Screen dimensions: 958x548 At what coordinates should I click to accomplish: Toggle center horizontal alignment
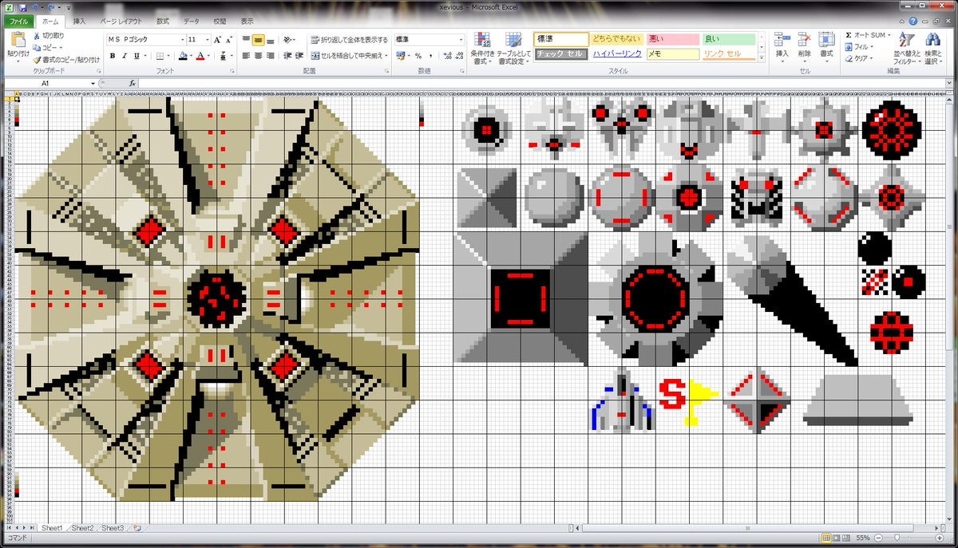259,56
